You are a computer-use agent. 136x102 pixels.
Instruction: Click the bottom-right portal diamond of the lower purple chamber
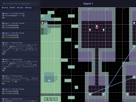(x=104, y=94)
